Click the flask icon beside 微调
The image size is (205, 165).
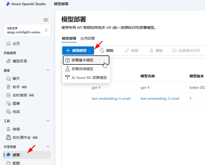[9, 129]
